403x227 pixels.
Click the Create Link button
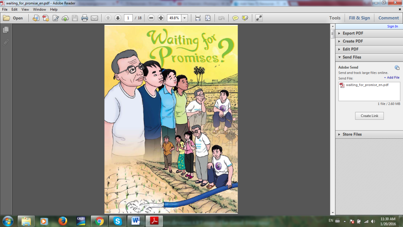369,116
